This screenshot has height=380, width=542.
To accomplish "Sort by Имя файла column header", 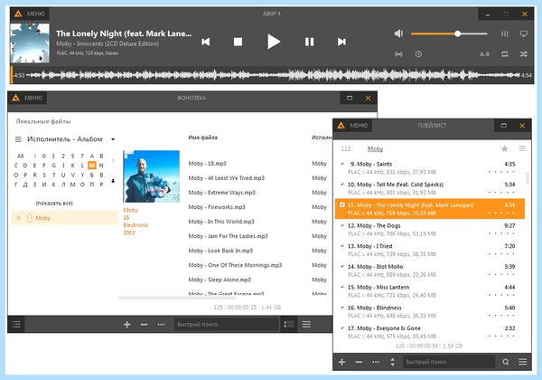I will (x=202, y=138).
